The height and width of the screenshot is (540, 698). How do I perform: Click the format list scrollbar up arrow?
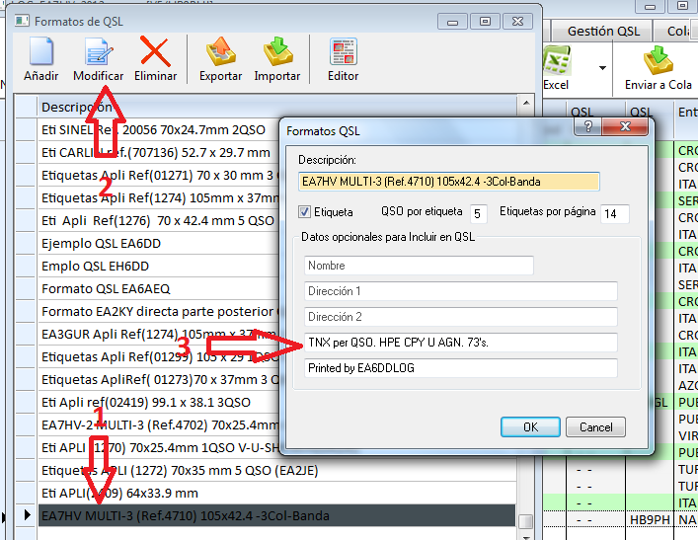coord(526,105)
